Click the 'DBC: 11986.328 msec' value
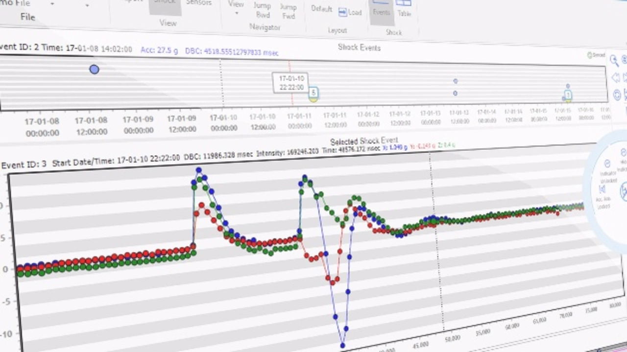 218,155
